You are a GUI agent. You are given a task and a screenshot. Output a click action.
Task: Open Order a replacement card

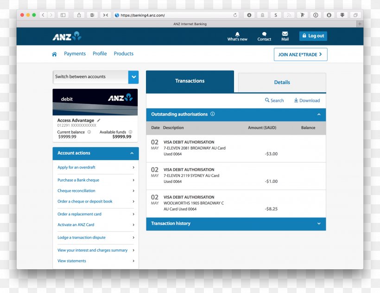click(96, 214)
